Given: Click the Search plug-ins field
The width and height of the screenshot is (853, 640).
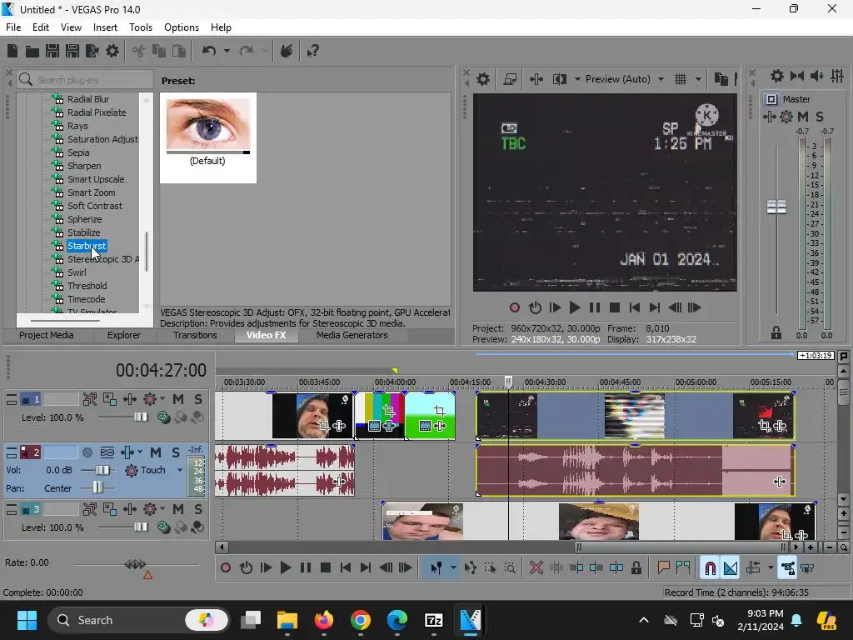Looking at the screenshot, I should [84, 80].
